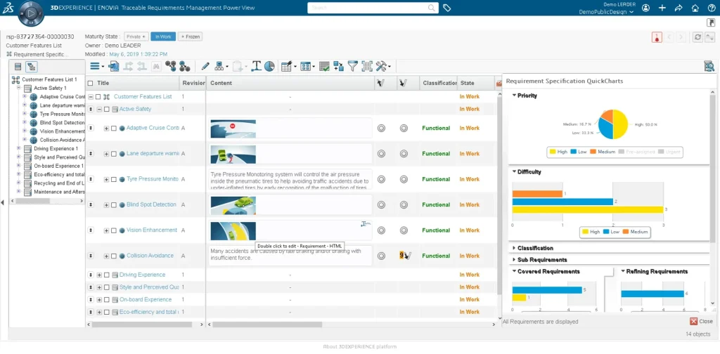Select Driving Experience 1 in tree
This screenshot has height=354, width=720.
[56, 149]
